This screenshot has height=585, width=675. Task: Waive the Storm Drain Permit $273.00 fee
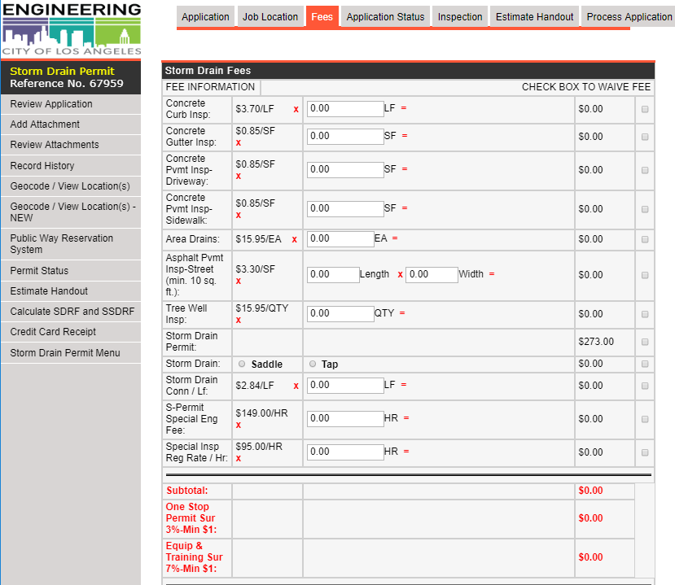[x=645, y=342]
